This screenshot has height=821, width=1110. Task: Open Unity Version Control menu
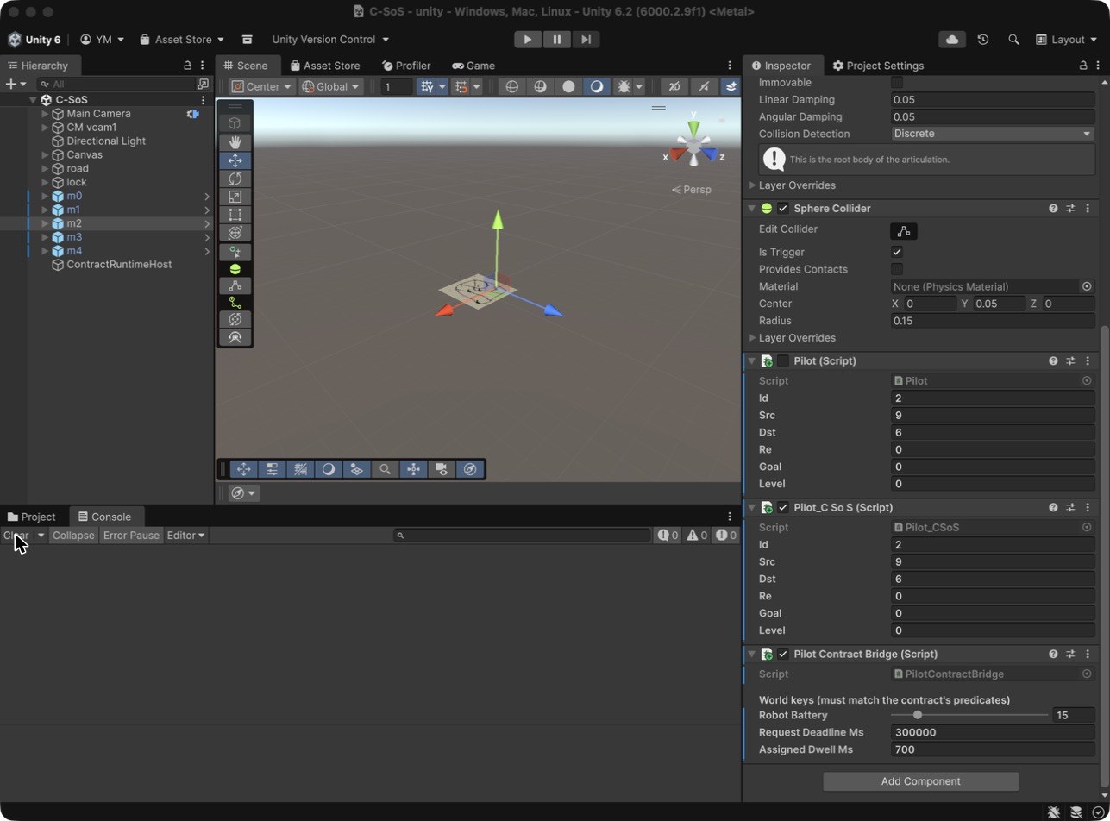pos(330,40)
